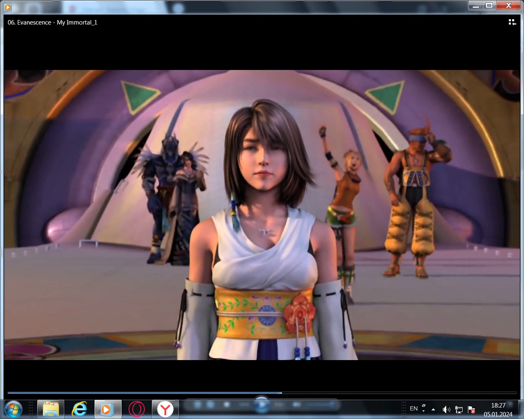Click the Windows Media Player title bar icon
This screenshot has width=524, height=419.
[8, 7]
